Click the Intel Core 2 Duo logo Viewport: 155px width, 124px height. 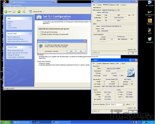coord(130,72)
